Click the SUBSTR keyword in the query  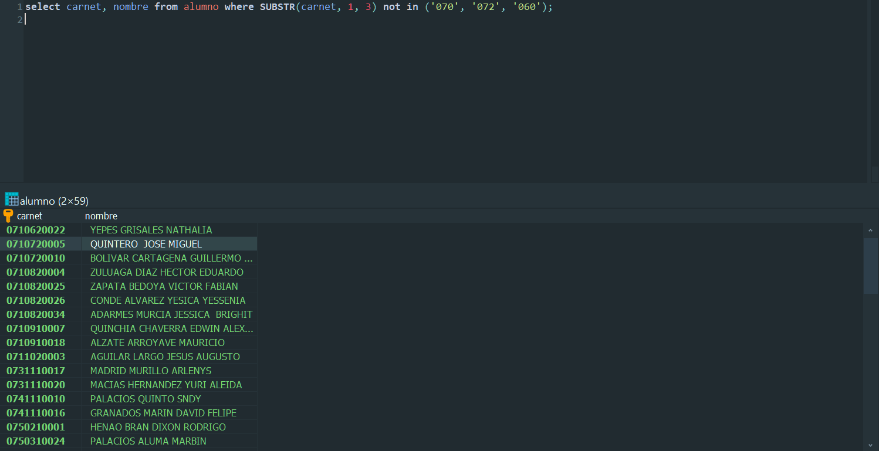277,7
